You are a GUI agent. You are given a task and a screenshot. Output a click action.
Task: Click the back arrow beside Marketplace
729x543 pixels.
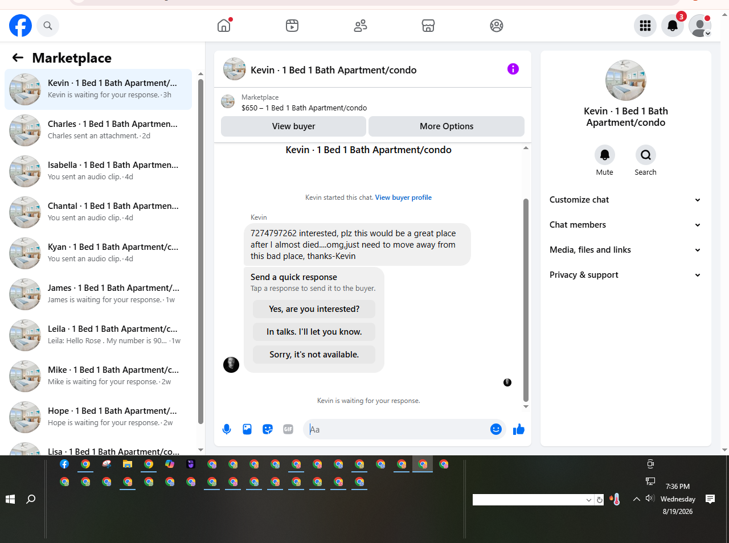coord(18,57)
